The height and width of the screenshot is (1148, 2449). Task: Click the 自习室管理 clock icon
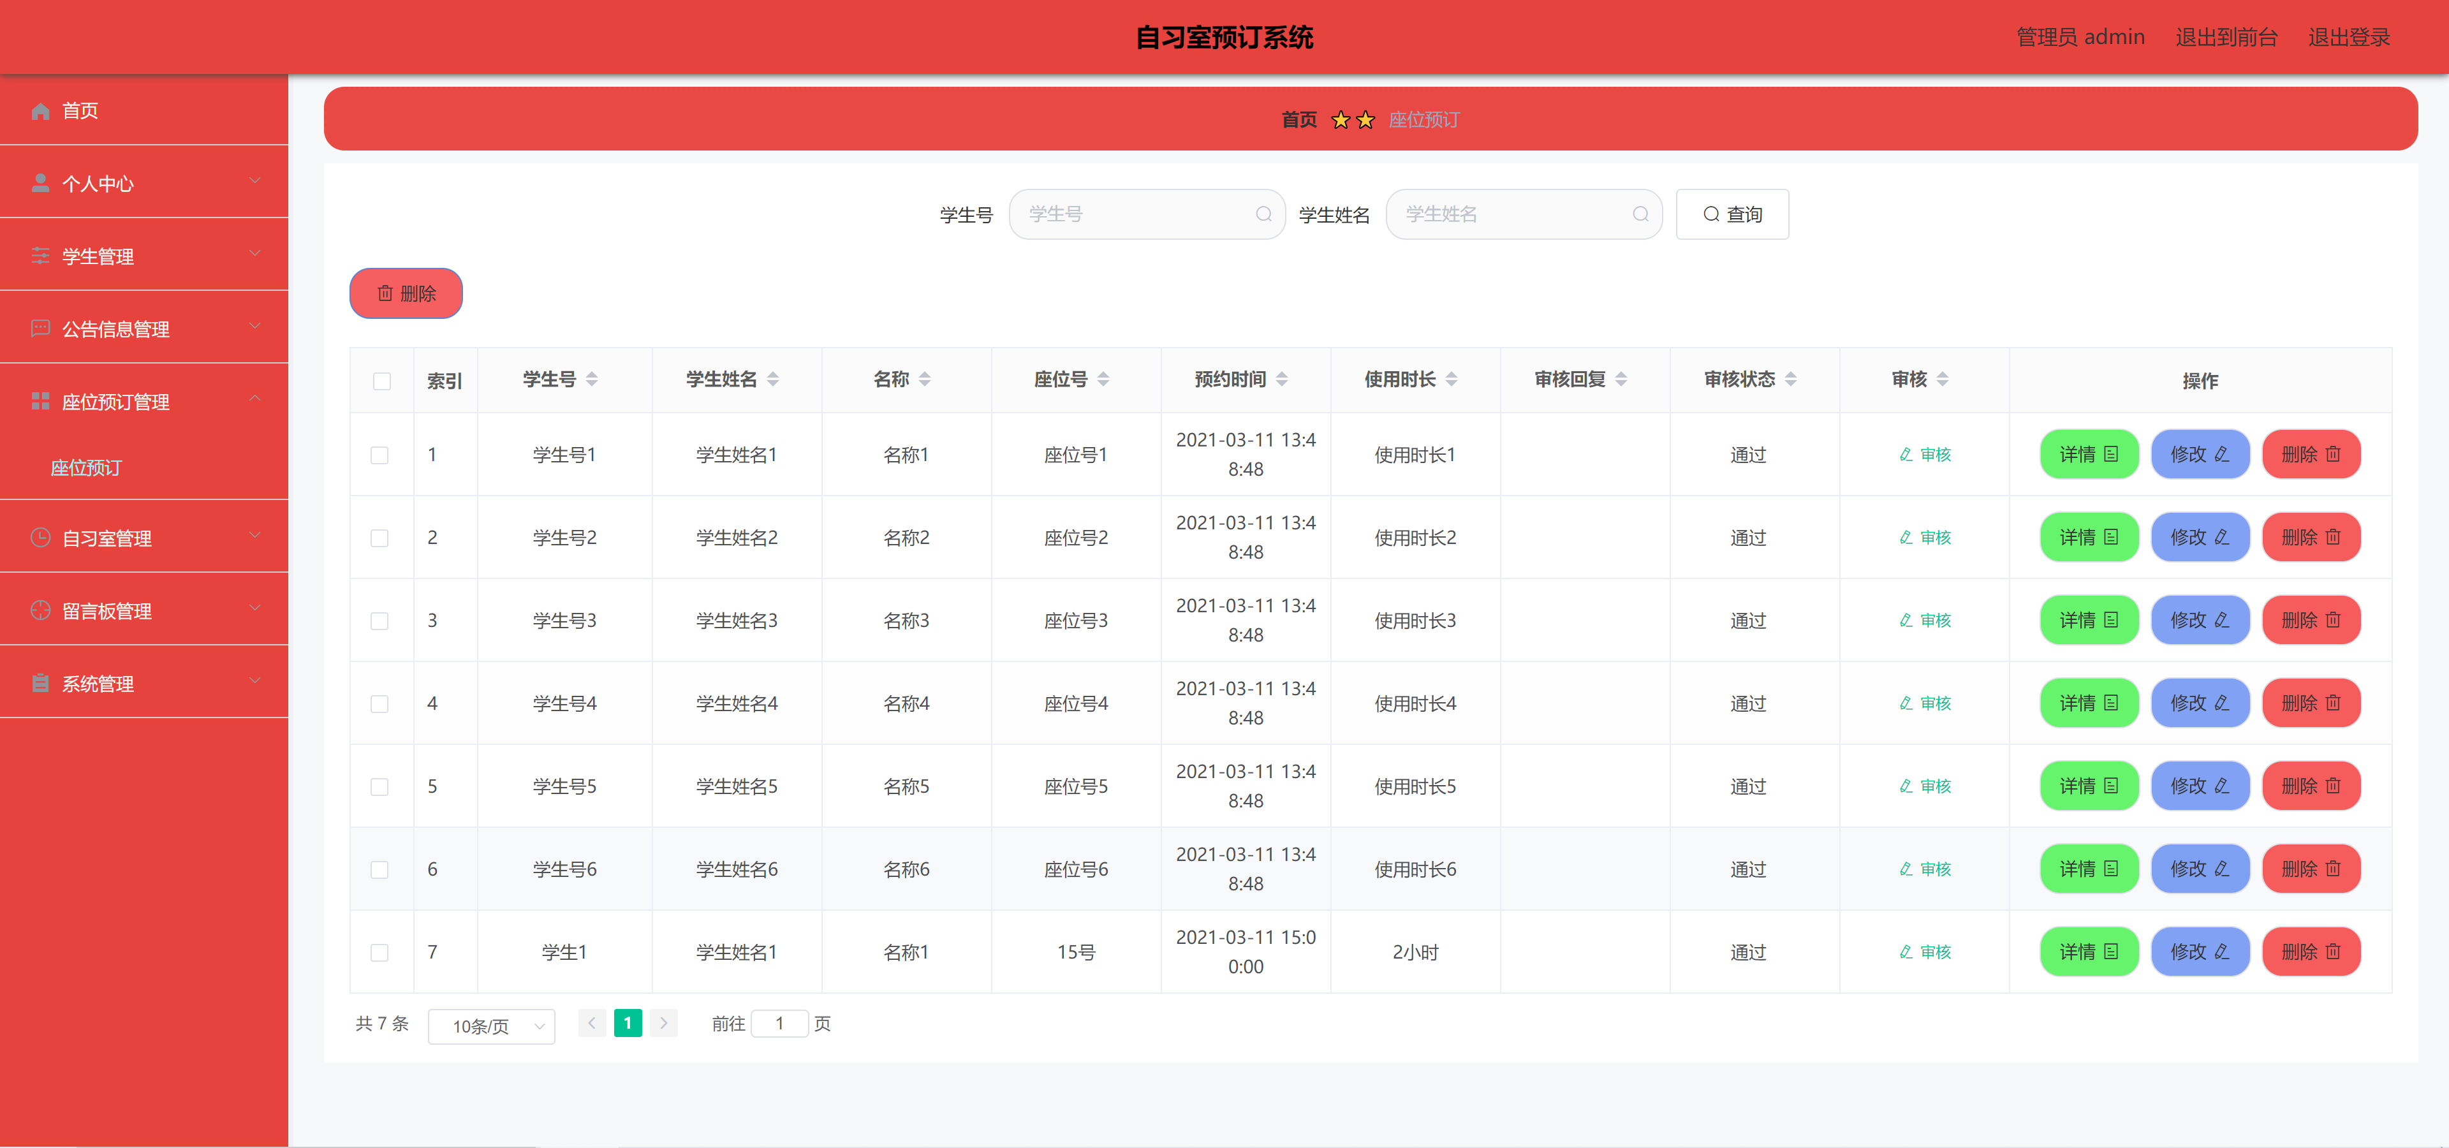41,538
